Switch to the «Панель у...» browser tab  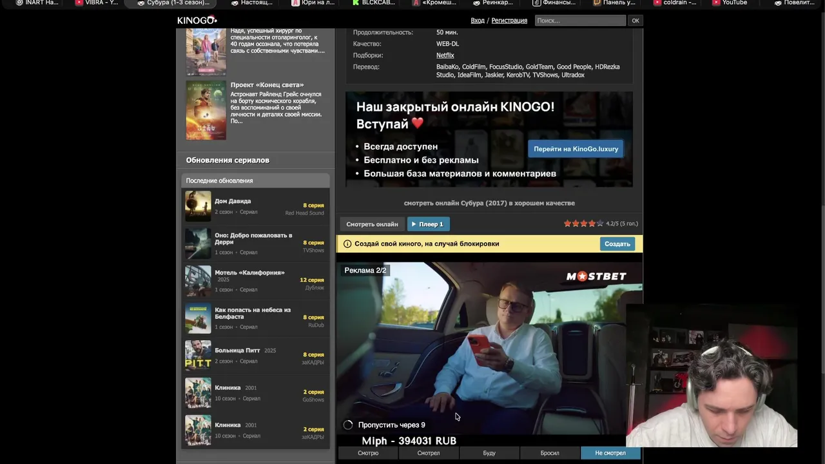click(x=614, y=3)
